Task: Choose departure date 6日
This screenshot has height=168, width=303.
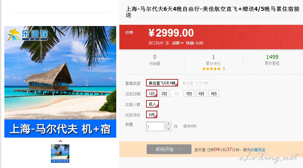Action: click(201, 93)
